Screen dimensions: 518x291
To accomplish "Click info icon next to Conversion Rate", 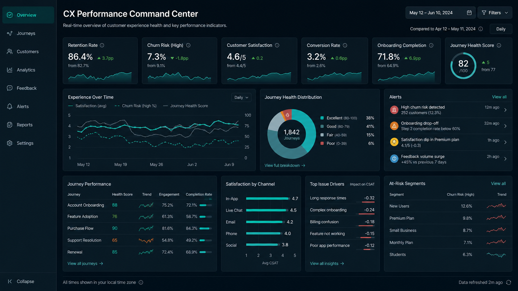I will (x=345, y=45).
